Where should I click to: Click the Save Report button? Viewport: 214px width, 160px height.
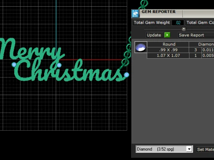(x=196, y=35)
